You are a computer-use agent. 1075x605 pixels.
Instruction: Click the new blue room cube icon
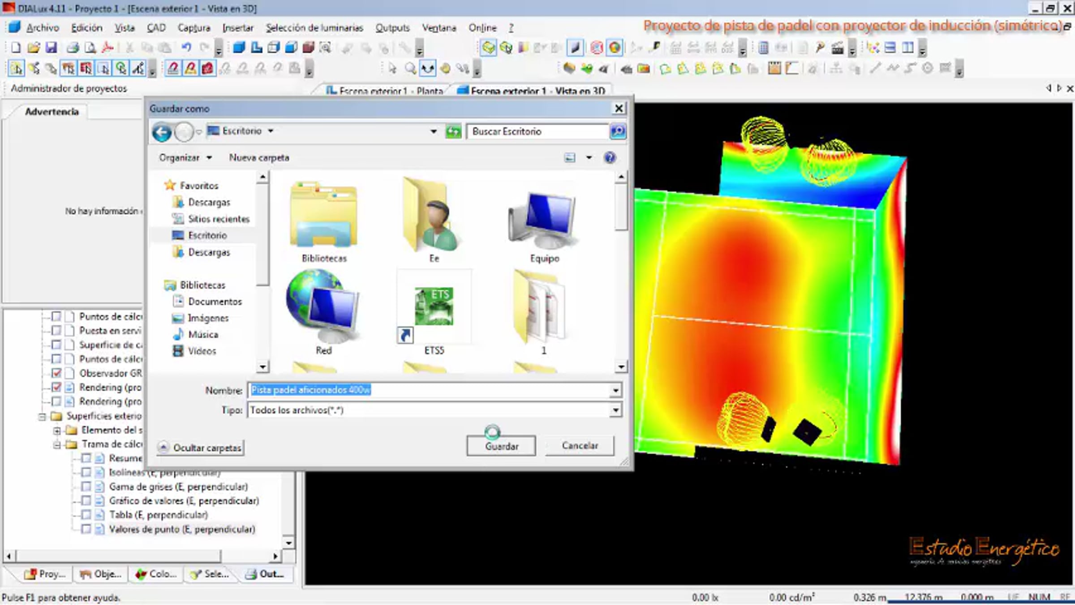coord(239,47)
